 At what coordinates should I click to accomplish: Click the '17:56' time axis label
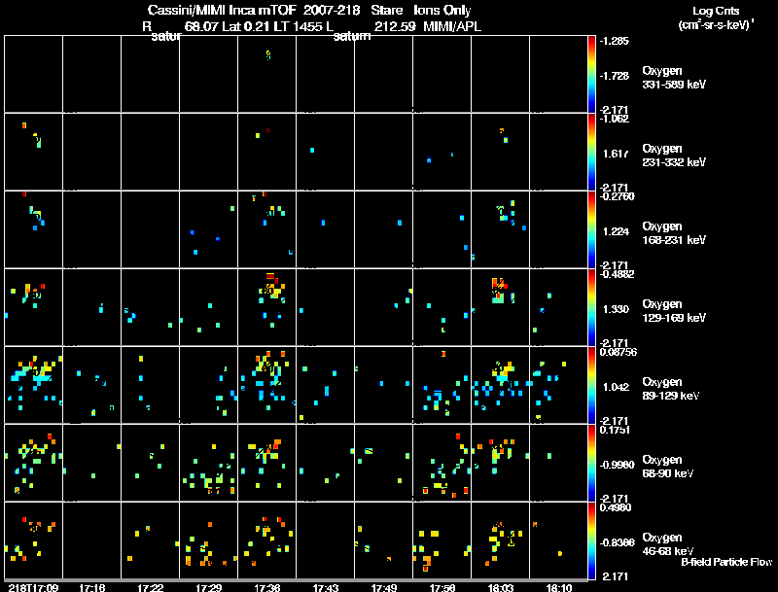(x=442, y=587)
